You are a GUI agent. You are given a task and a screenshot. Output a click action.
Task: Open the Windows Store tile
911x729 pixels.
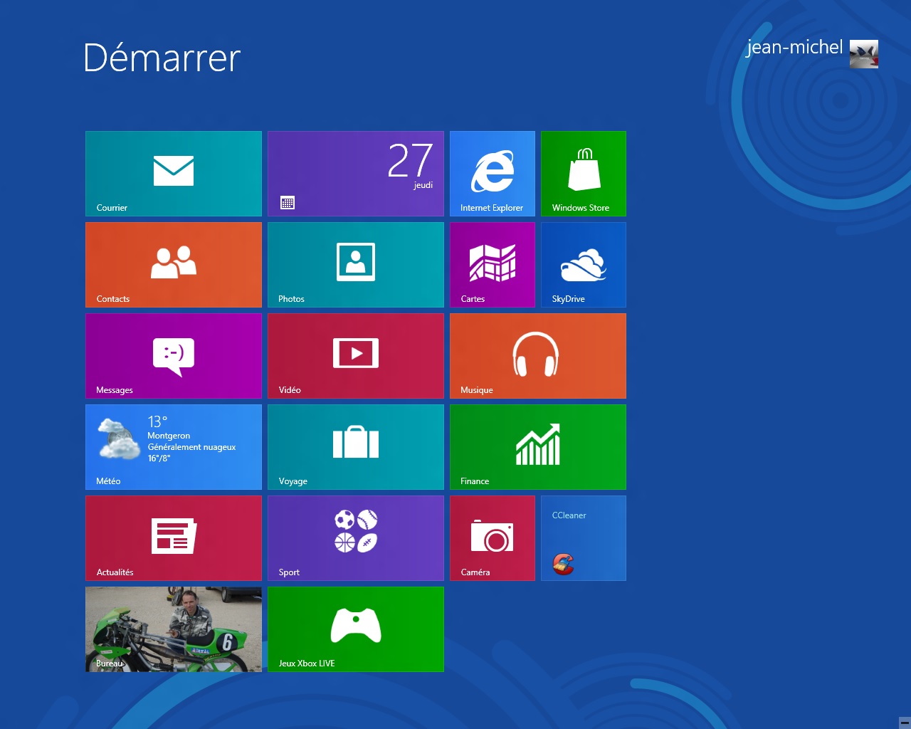584,174
